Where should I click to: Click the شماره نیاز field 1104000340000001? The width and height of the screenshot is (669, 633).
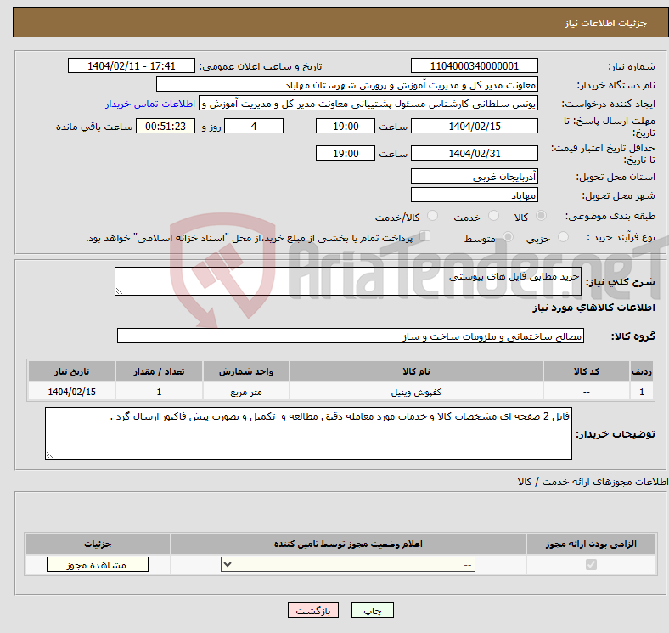tap(474, 65)
